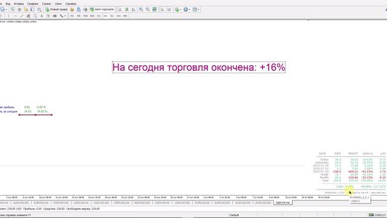This screenshot has width=387, height=218.
Task: Tile chart windows using grid icon
Action: coord(154,10)
